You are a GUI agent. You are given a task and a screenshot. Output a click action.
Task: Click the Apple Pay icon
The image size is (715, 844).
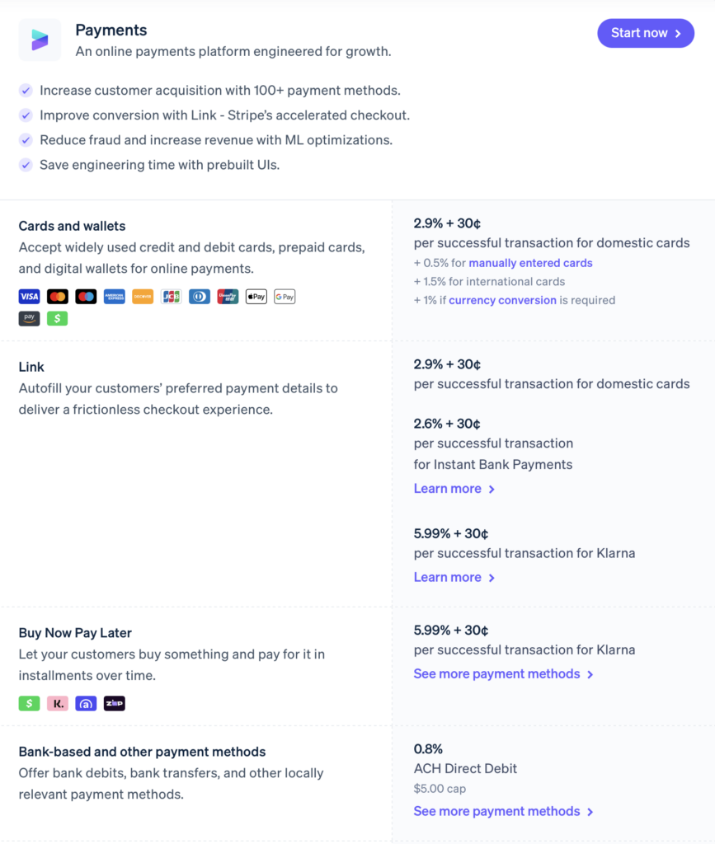(256, 297)
